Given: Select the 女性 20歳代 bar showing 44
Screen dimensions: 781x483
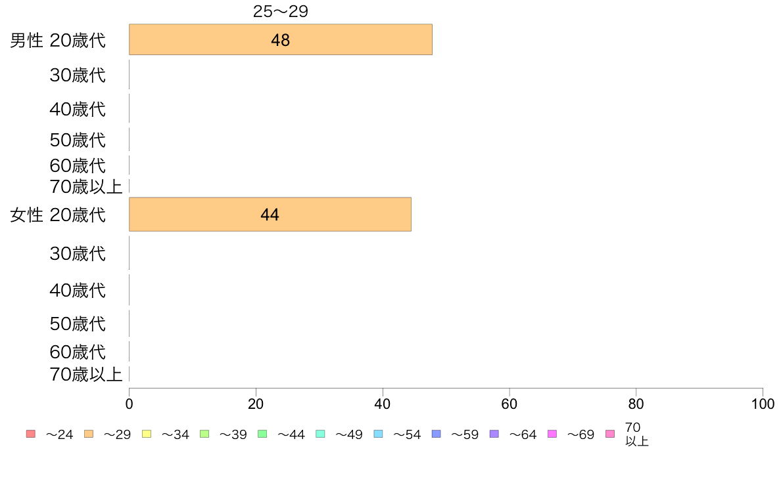Looking at the screenshot, I should [x=270, y=215].
